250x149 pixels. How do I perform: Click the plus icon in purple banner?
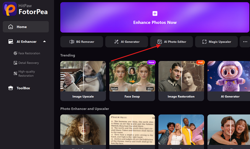click(x=155, y=14)
